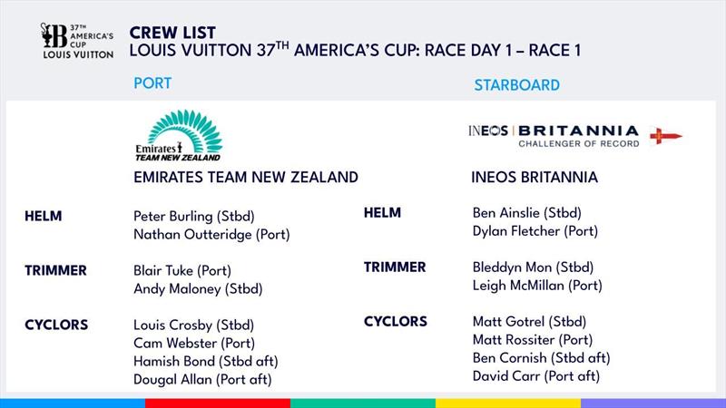Click the EMIRATES TEAM NEW ZEALAND team name
The width and height of the screenshot is (726, 408).
click(x=245, y=177)
